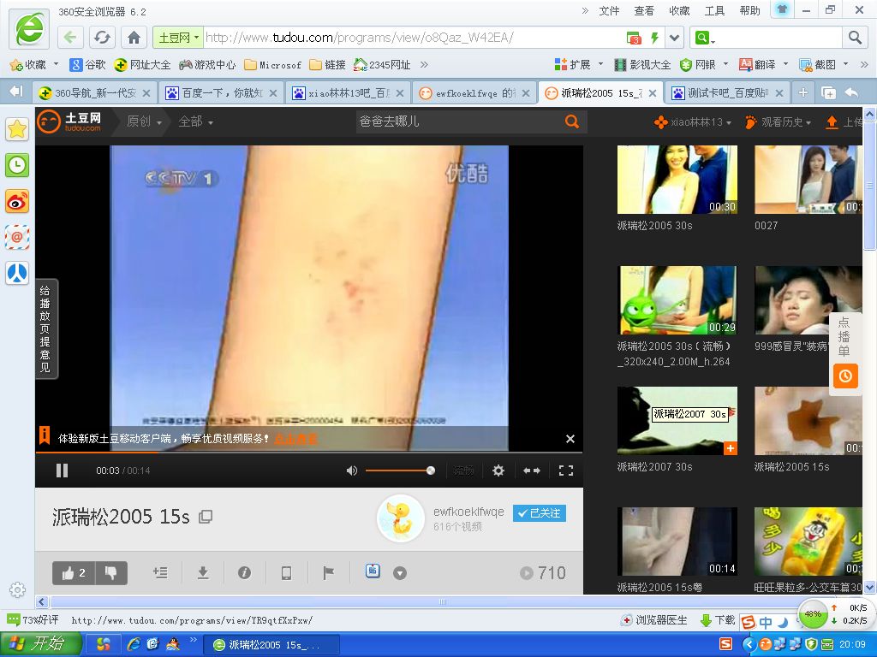Screen dimensions: 877x657
Task: Toggle widescreen mode with double-arrow icon
Action: (531, 471)
